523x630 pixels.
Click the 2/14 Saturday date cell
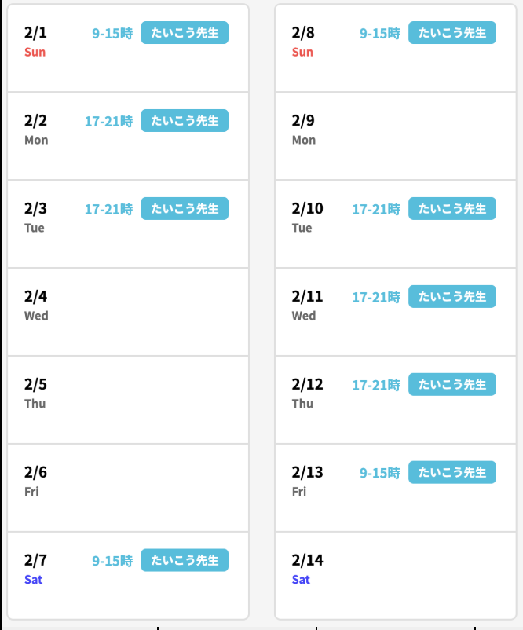point(395,576)
